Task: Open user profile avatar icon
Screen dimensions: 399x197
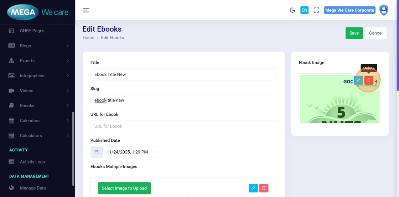Action: pos(384,10)
